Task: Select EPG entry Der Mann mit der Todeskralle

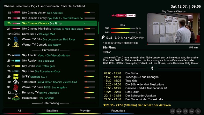Action: pyautogui.click(x=152, y=99)
